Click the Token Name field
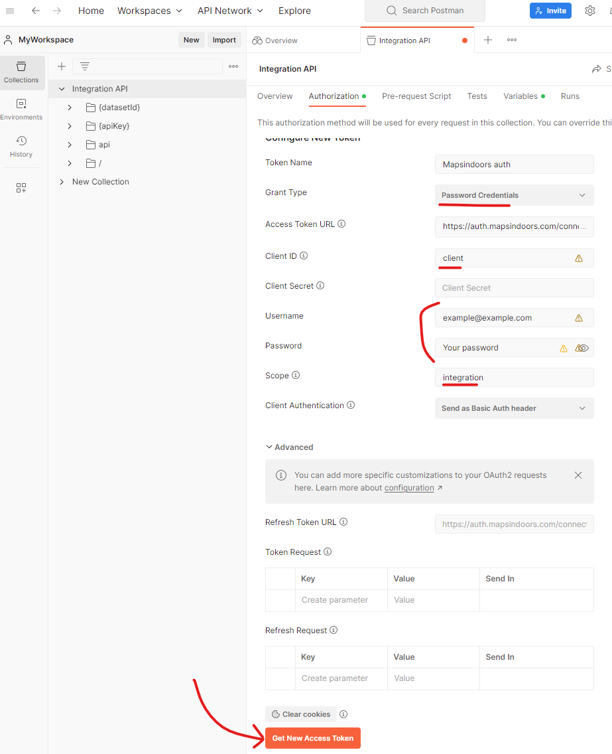This screenshot has width=612, height=754. pyautogui.click(x=515, y=165)
